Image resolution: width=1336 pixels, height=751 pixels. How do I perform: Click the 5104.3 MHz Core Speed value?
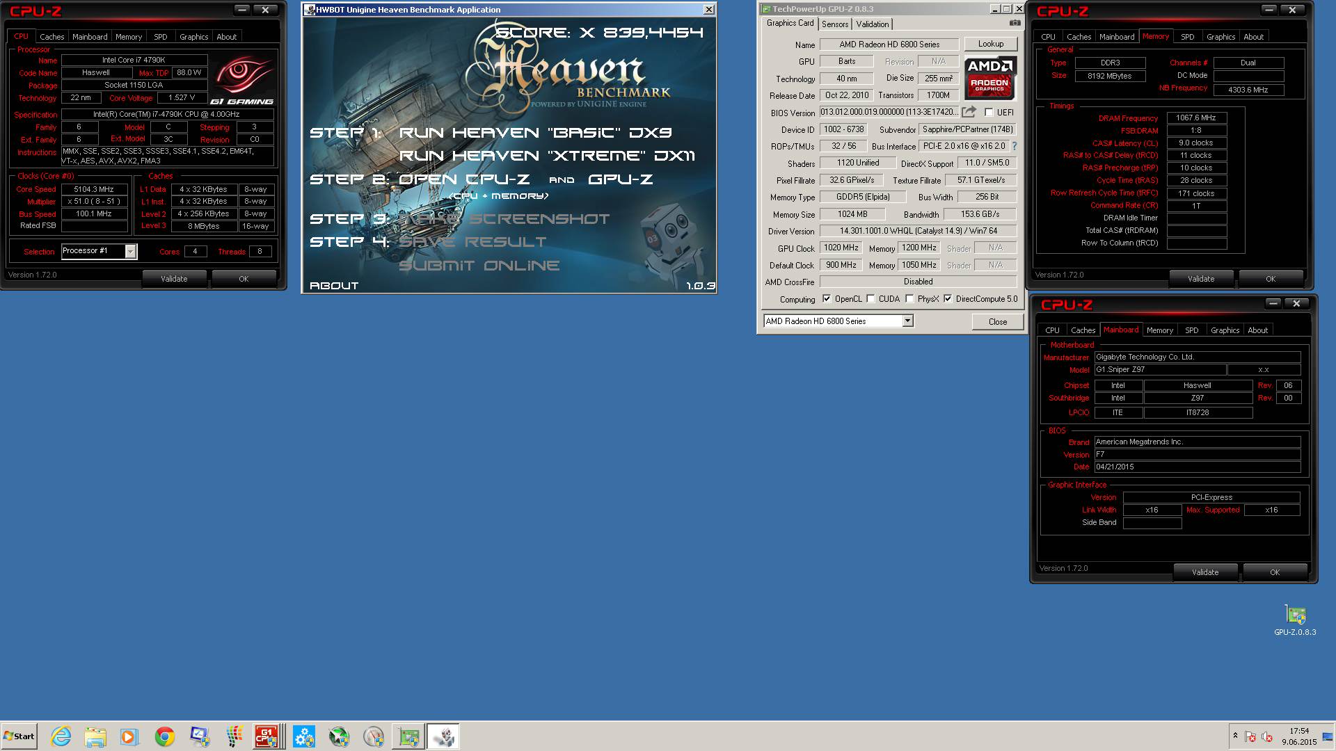94,189
